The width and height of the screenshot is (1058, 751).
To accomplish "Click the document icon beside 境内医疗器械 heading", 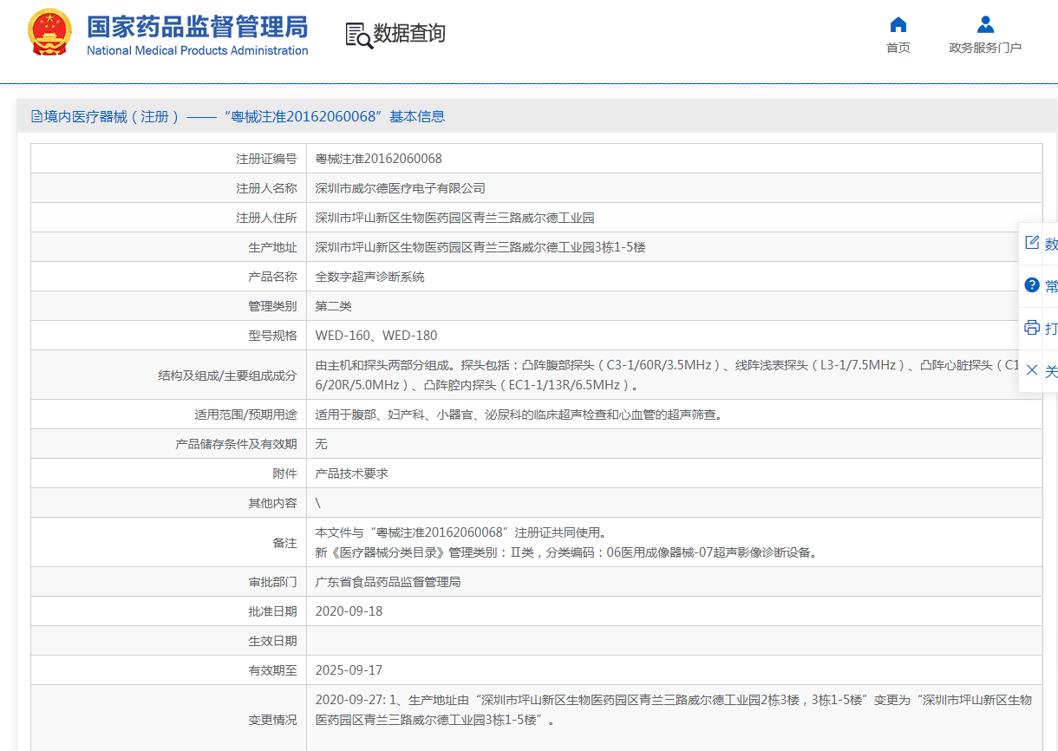I will pos(37,116).
